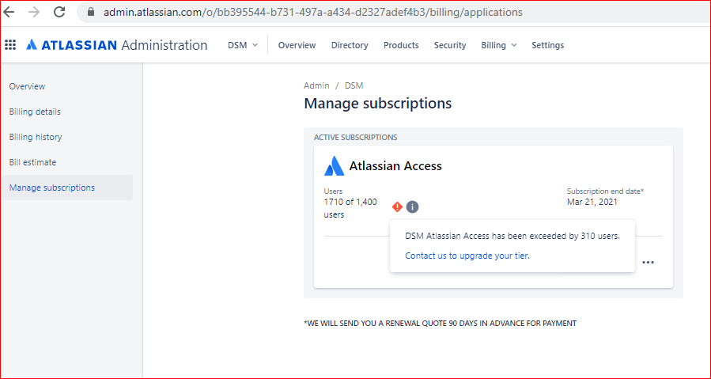Viewport: 711px width, 379px height.
Task: Open Security in top navigation
Action: [x=450, y=45]
